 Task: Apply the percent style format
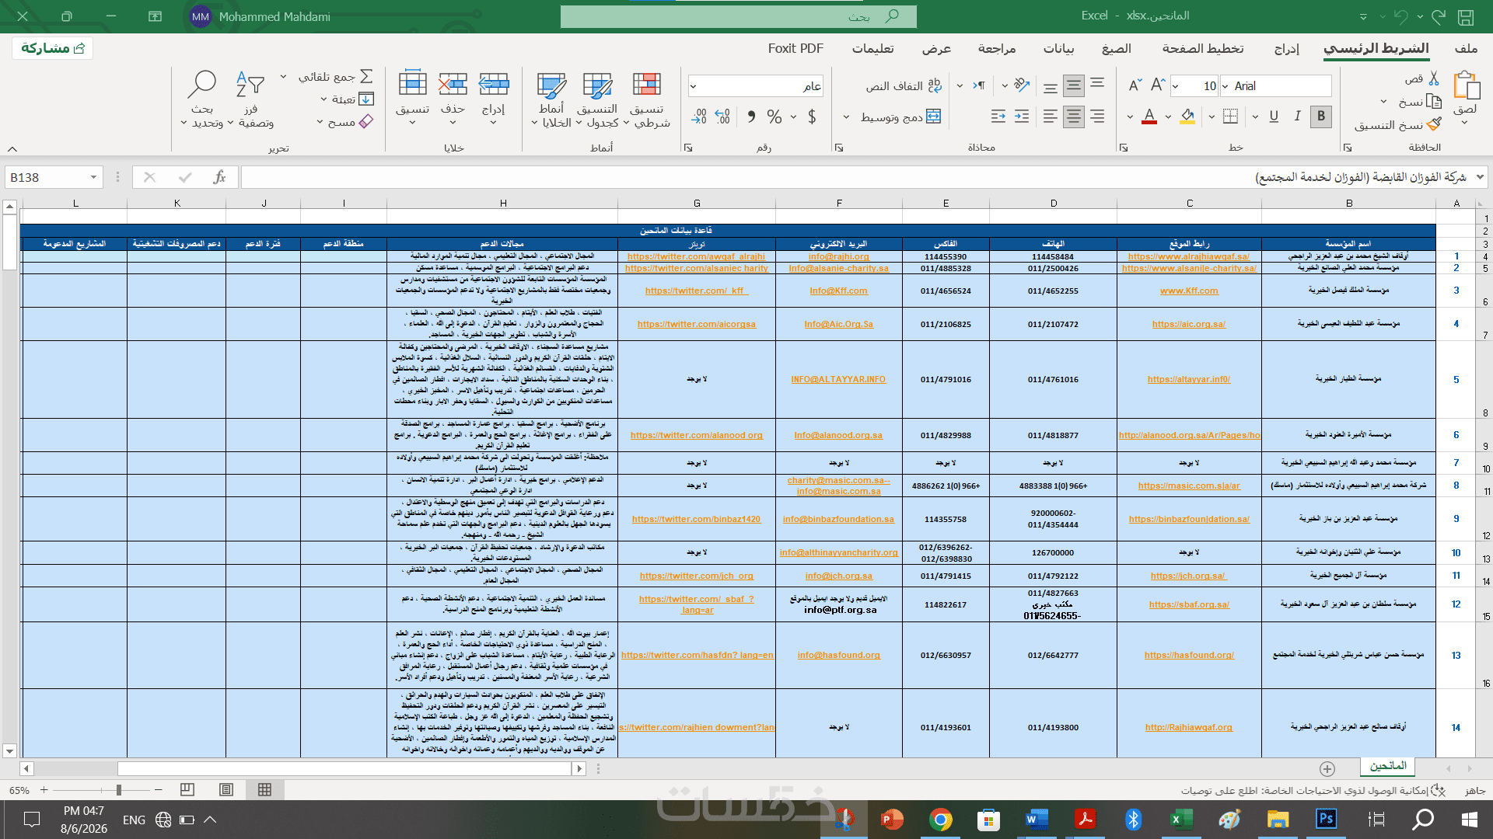point(774,117)
